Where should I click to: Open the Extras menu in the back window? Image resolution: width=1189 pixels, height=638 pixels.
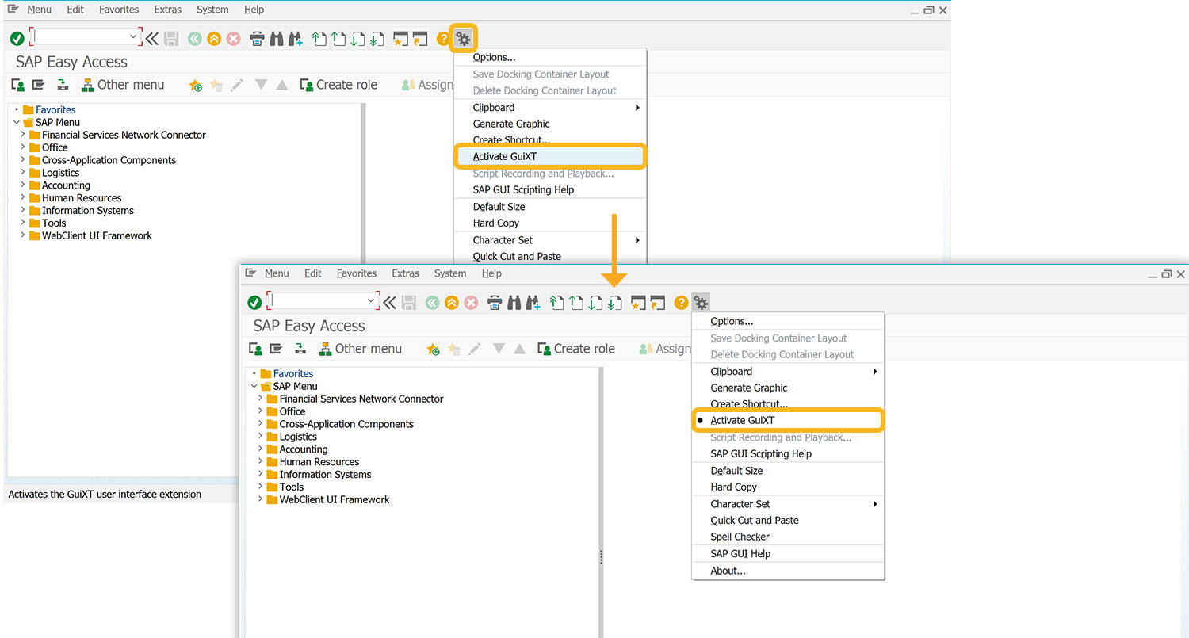(167, 10)
